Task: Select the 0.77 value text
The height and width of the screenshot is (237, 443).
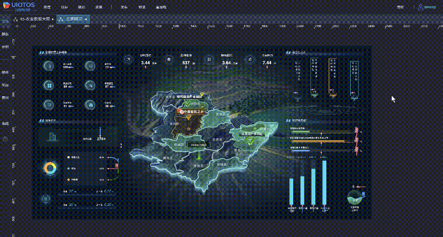Action: tap(108, 191)
